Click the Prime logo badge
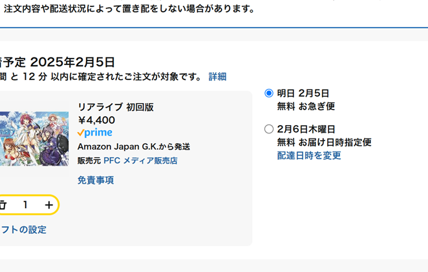428x272 pixels. (x=94, y=133)
